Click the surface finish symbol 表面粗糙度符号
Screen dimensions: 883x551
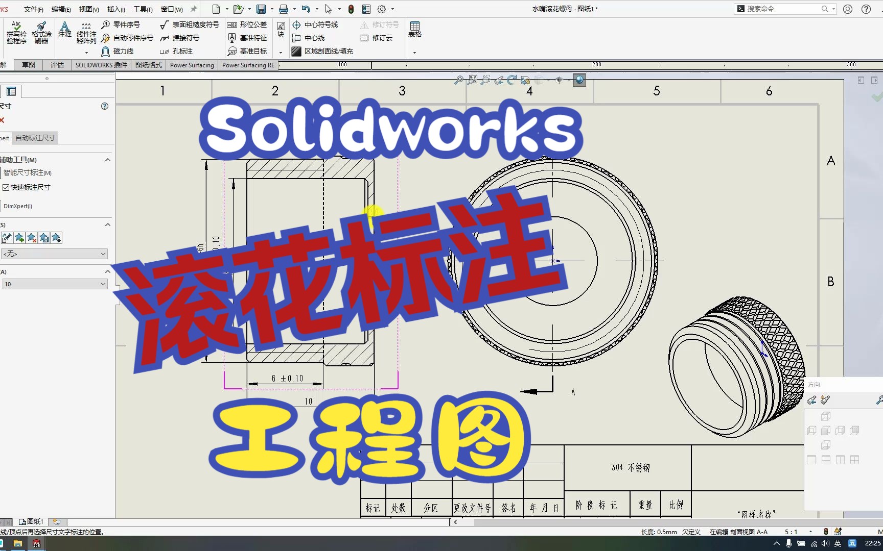tap(190, 24)
